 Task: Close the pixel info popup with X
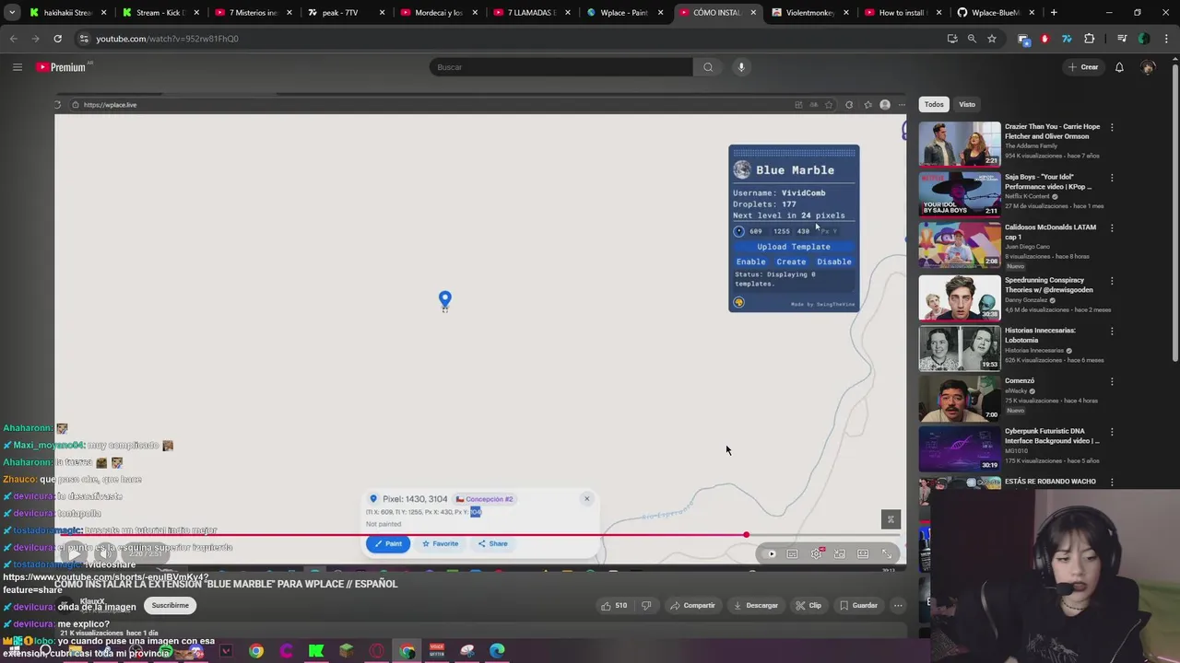tap(586, 499)
